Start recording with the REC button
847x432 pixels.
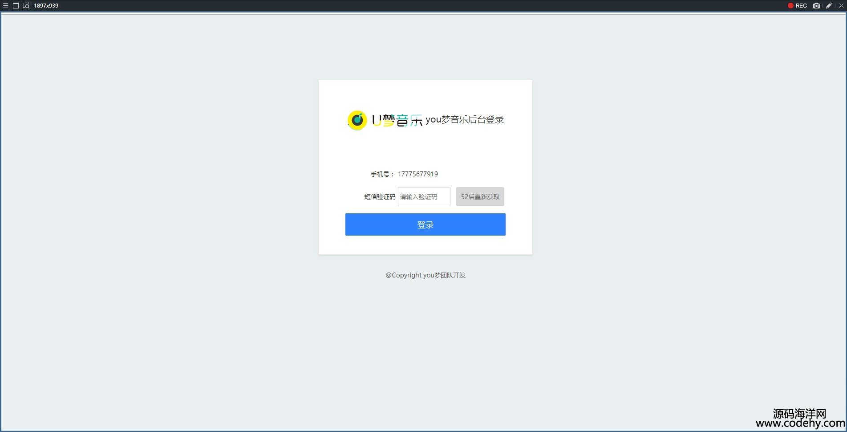pyautogui.click(x=797, y=6)
